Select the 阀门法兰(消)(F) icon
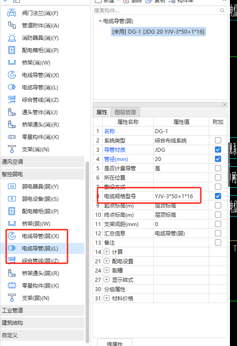Screen dimensions: 237x346 11,13
